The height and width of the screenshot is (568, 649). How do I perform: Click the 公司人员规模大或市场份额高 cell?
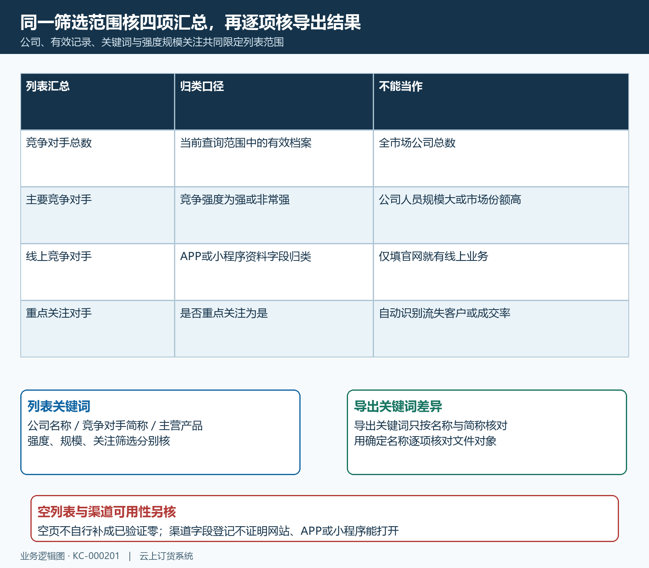click(x=501, y=215)
